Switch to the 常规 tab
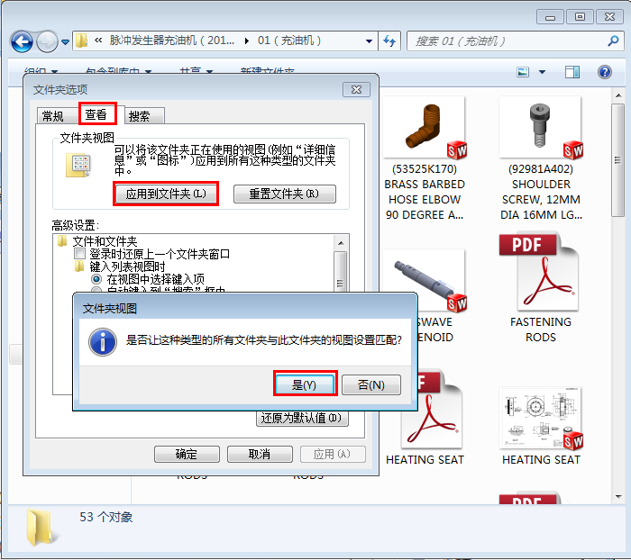The image size is (631, 560). pyautogui.click(x=52, y=115)
